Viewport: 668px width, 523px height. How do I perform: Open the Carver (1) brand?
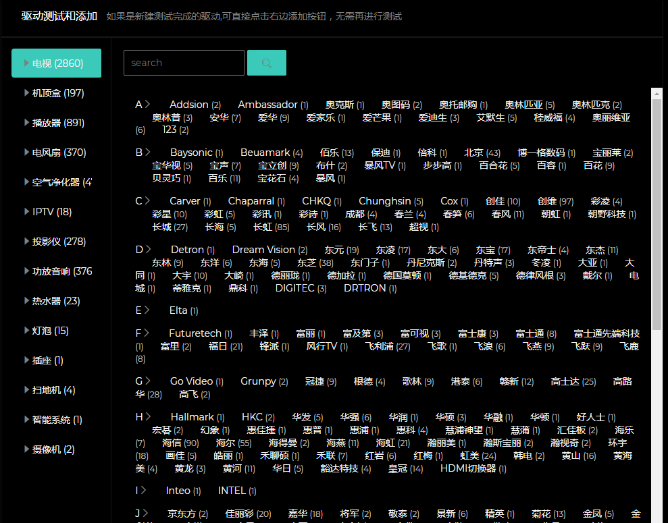(x=190, y=201)
